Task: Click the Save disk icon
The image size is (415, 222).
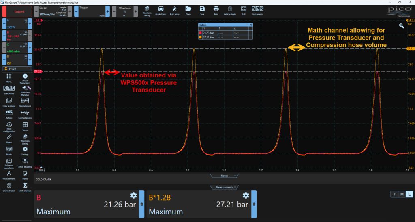Action: pyautogui.click(x=202, y=10)
